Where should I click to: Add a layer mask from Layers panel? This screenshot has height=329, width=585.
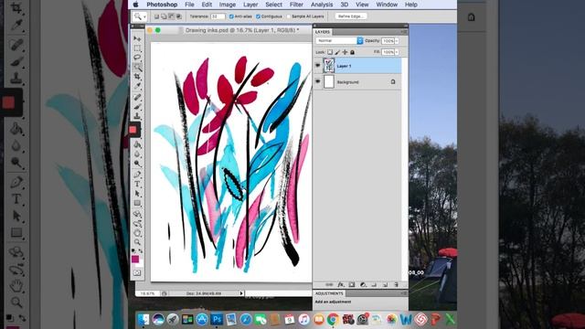351,284
